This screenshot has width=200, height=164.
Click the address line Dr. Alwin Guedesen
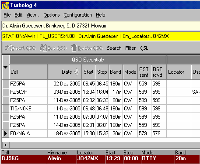(101, 26)
